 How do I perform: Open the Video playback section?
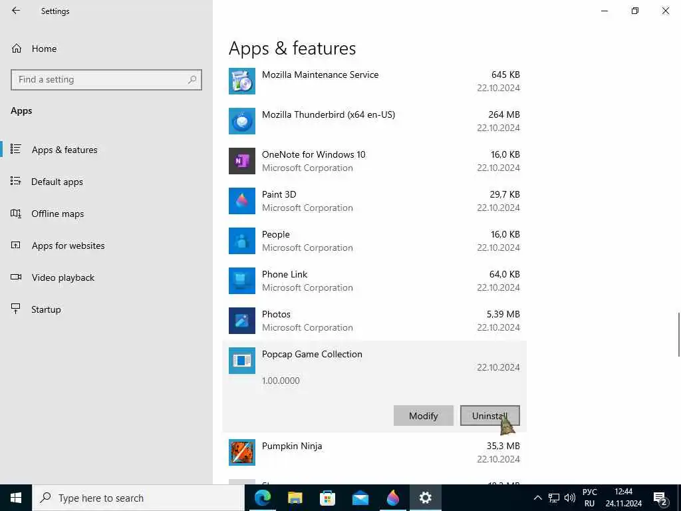click(x=63, y=277)
